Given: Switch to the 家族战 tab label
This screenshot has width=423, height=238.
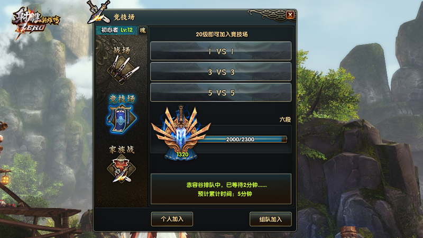Looking at the screenshot, I should click(122, 150).
